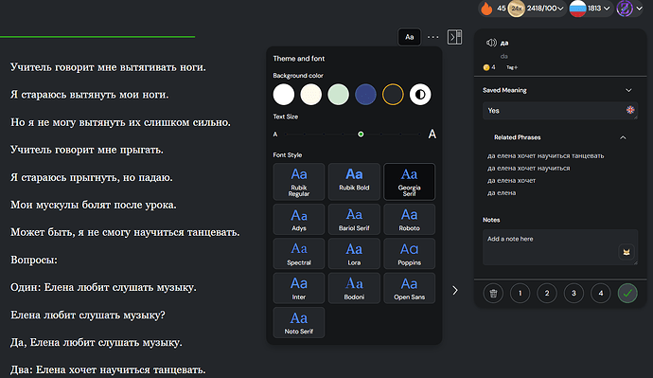Click the small A text size label
This screenshot has width=653, height=378.
pos(274,135)
